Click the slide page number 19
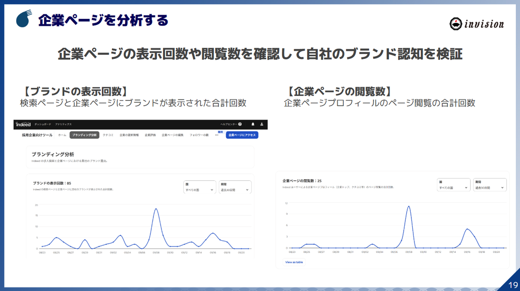This screenshot has height=291, width=520. pos(513,285)
